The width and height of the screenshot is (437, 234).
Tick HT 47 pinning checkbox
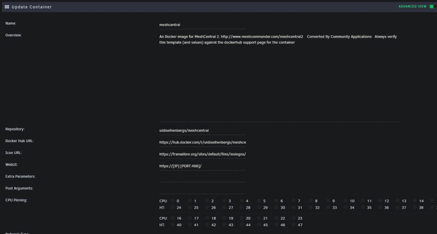(x=294, y=225)
